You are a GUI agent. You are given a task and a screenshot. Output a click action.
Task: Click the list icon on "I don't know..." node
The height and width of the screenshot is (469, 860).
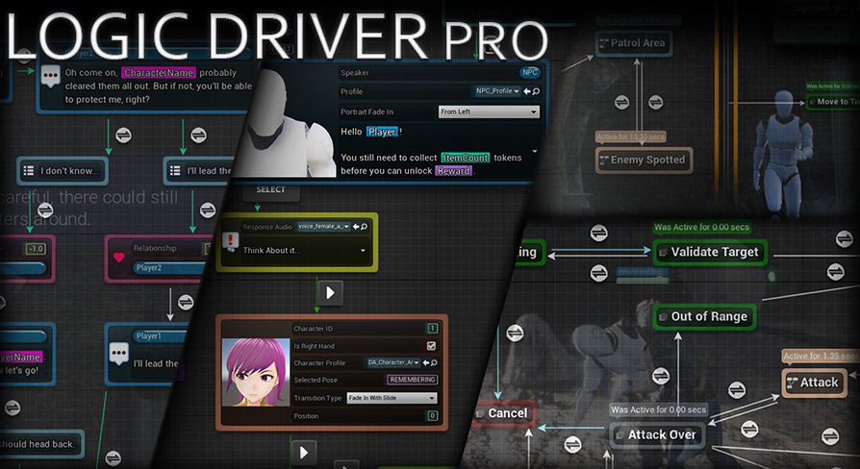tap(29, 171)
